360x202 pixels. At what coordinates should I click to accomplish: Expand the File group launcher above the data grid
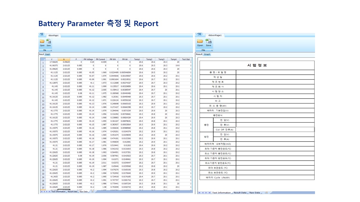coord(51,50)
